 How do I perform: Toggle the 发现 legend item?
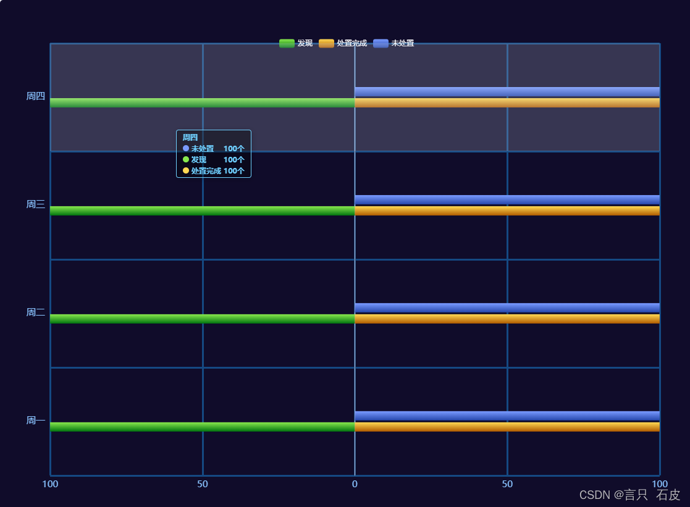pos(296,43)
